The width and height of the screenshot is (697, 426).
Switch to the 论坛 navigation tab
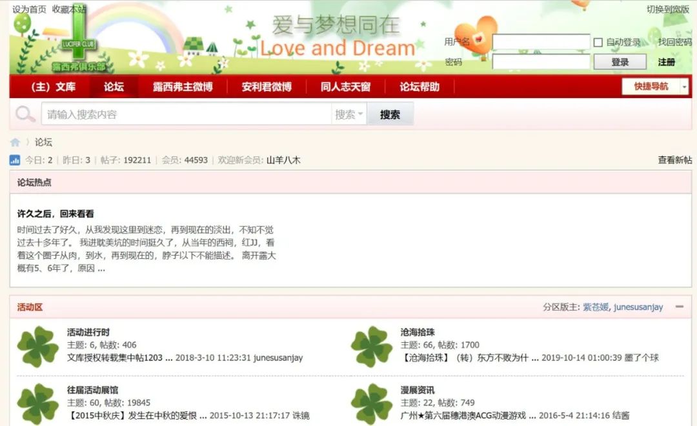pyautogui.click(x=114, y=86)
